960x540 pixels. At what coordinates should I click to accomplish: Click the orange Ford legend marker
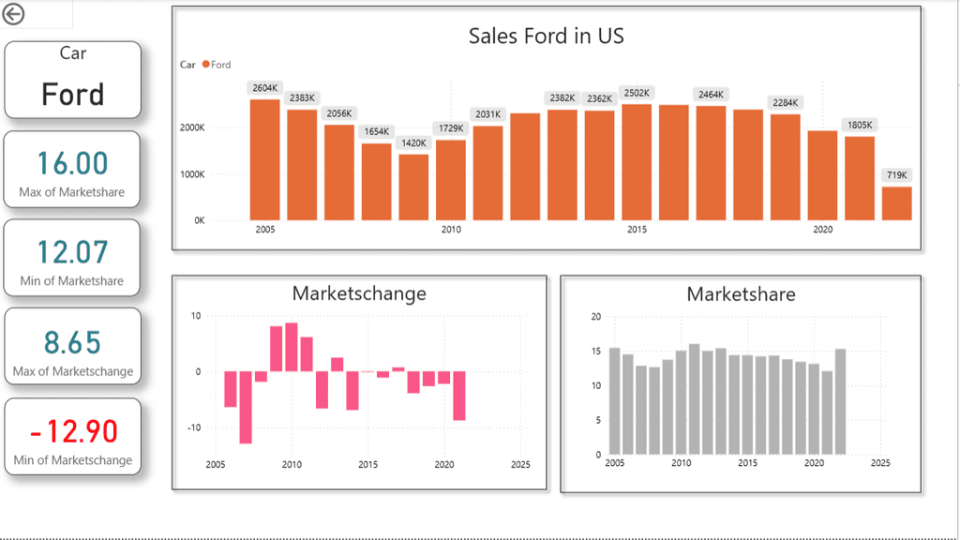tap(206, 65)
